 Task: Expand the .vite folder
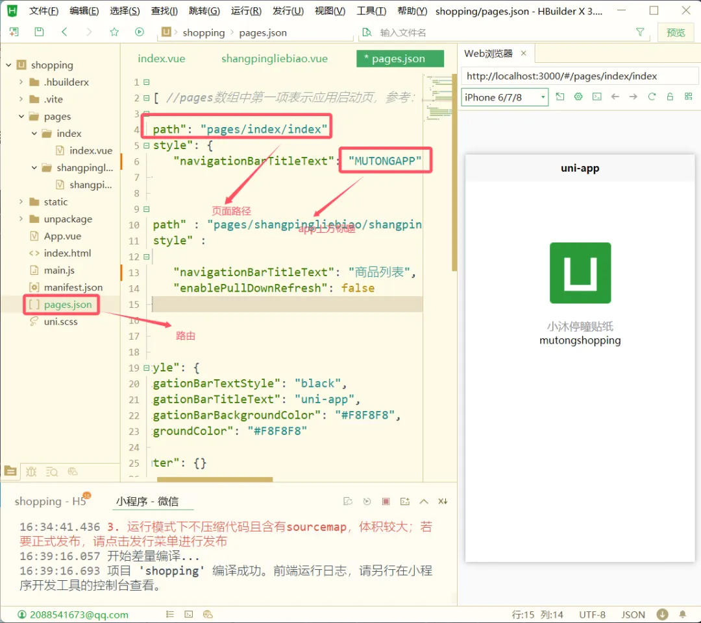(x=21, y=99)
